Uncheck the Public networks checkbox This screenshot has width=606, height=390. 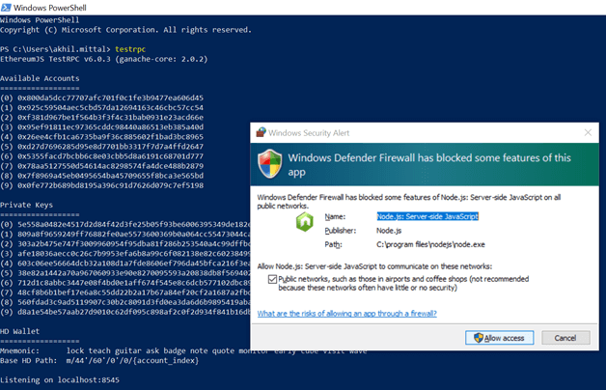coord(272,279)
